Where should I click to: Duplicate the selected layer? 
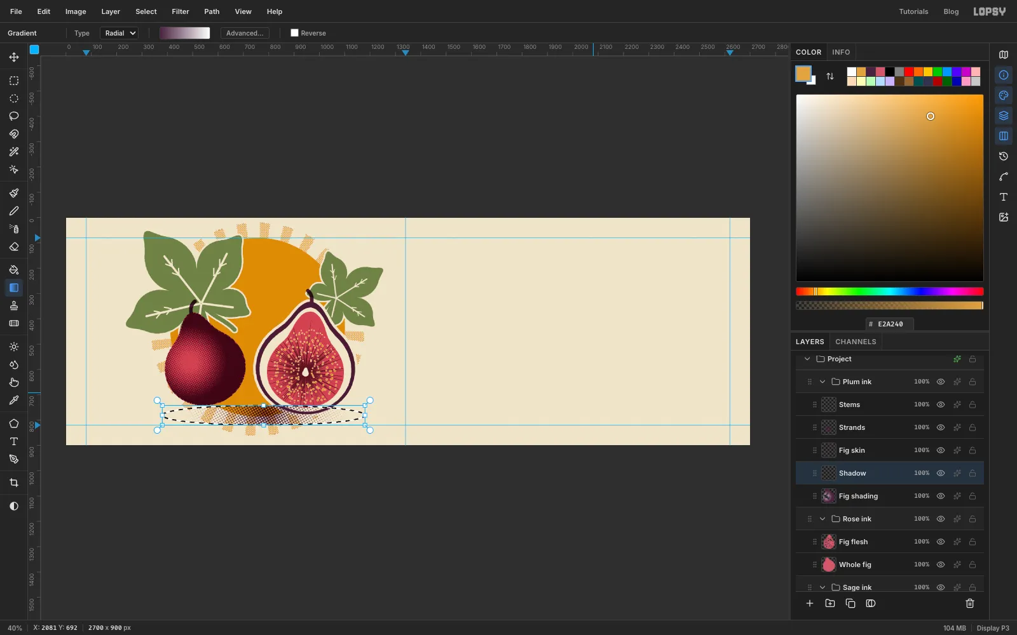(850, 603)
